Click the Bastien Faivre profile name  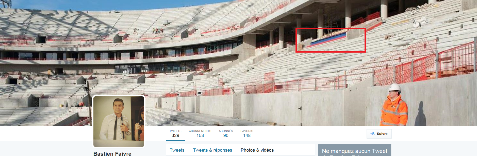(112, 153)
